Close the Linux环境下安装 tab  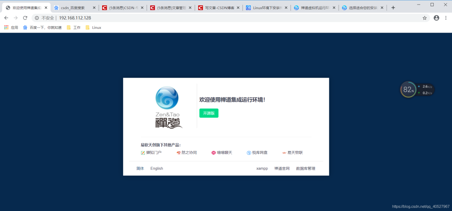[286, 8]
